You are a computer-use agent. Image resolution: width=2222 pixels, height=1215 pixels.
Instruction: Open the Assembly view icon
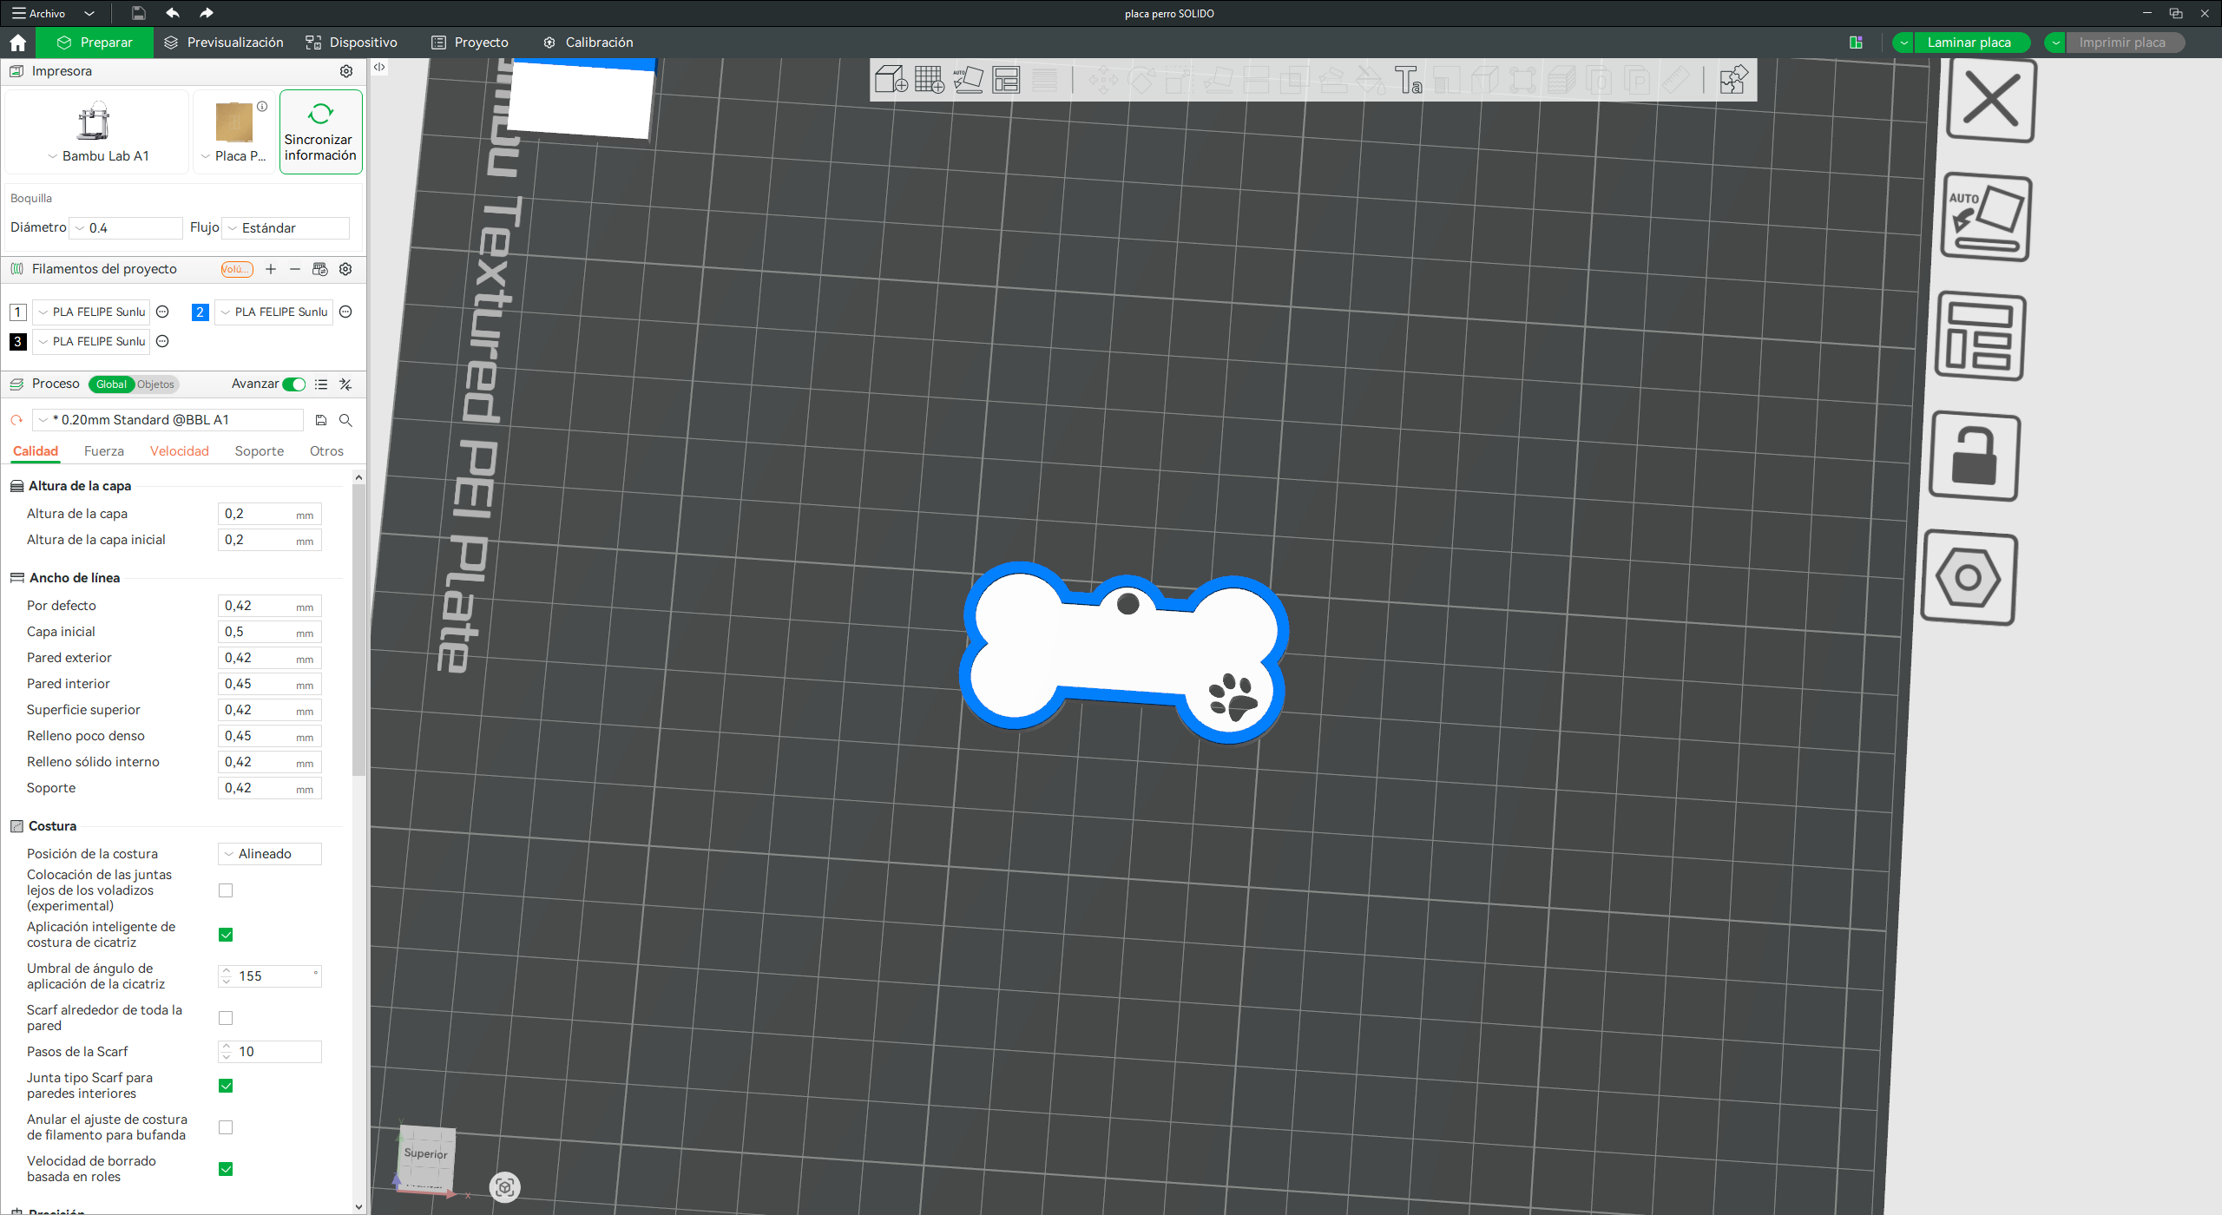click(1733, 80)
